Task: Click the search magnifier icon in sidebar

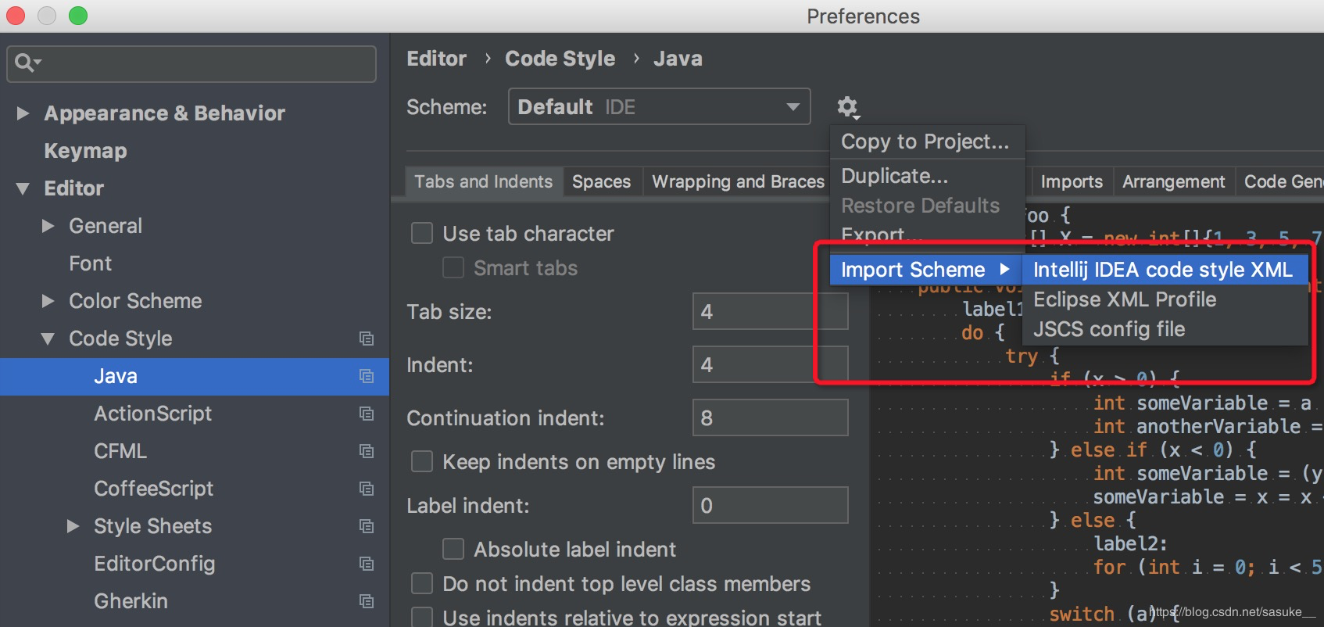Action: point(25,63)
